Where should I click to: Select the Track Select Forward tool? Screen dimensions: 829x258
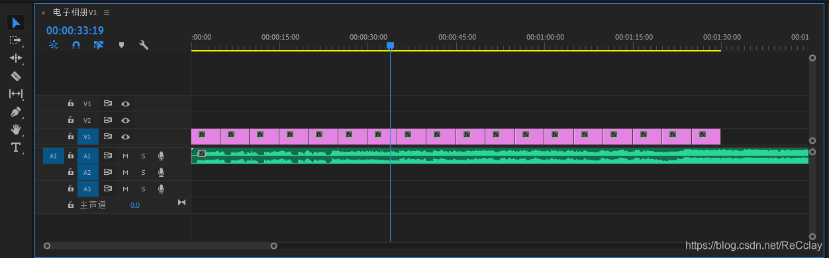coord(16,40)
